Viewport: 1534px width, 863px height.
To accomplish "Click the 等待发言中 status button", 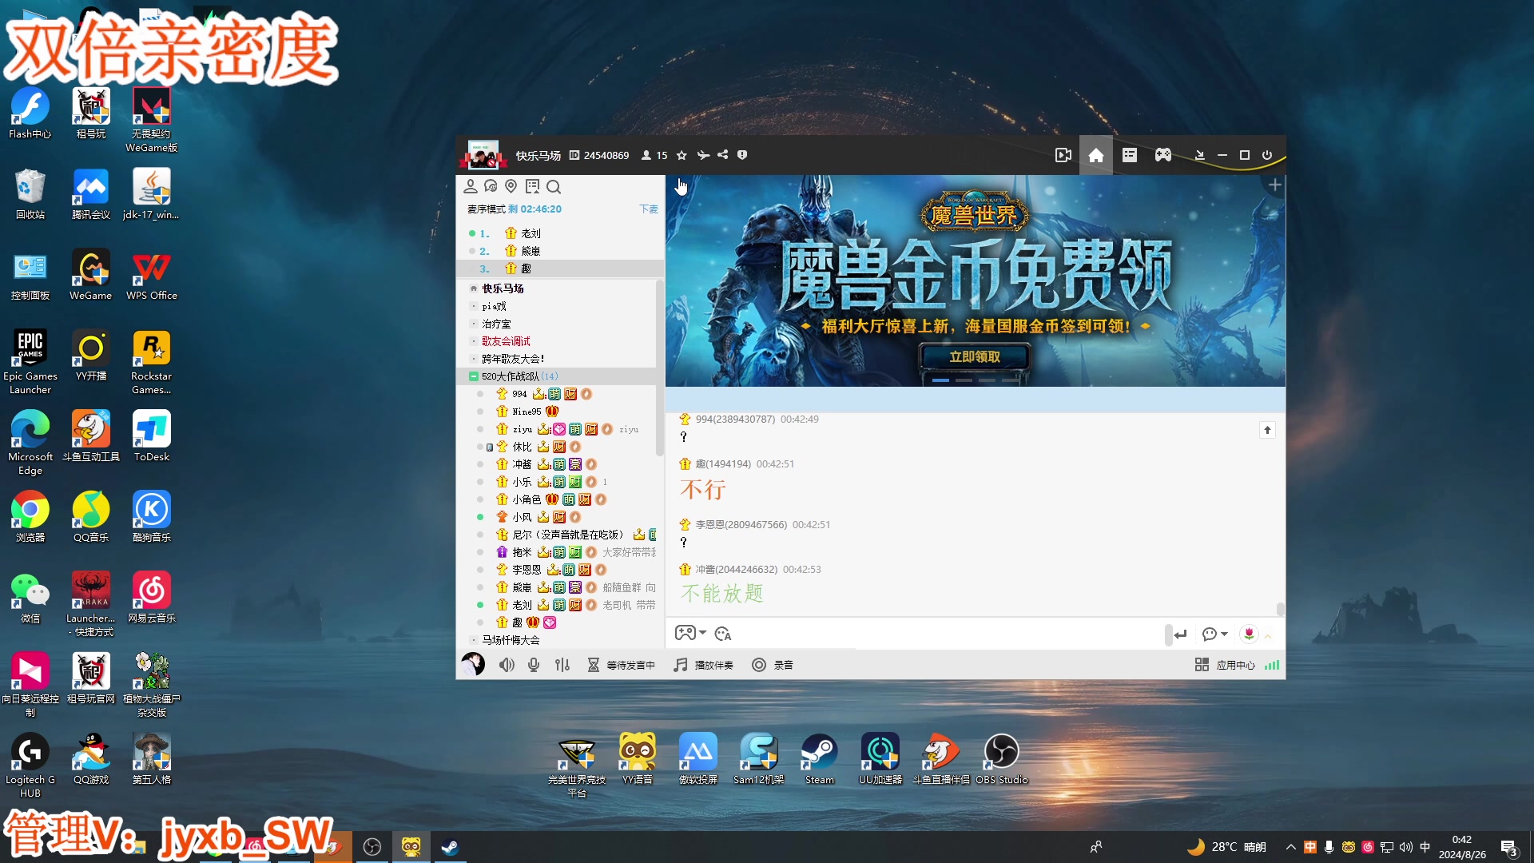I will tap(621, 665).
